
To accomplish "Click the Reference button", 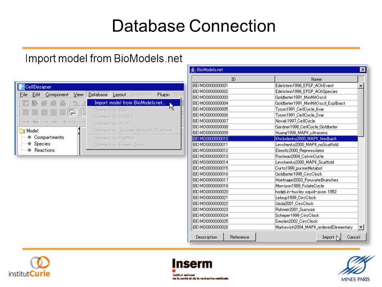I will (x=240, y=237).
